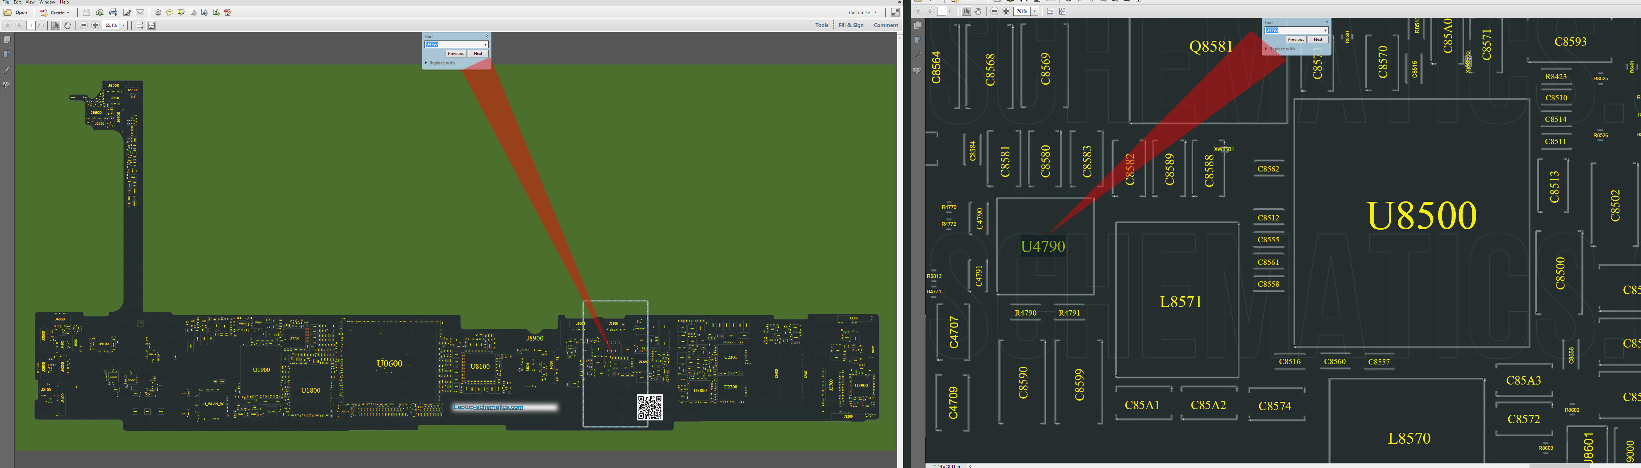The height and width of the screenshot is (468, 1641).
Task: Open Bookmarks panel in left window
Action: tap(7, 55)
